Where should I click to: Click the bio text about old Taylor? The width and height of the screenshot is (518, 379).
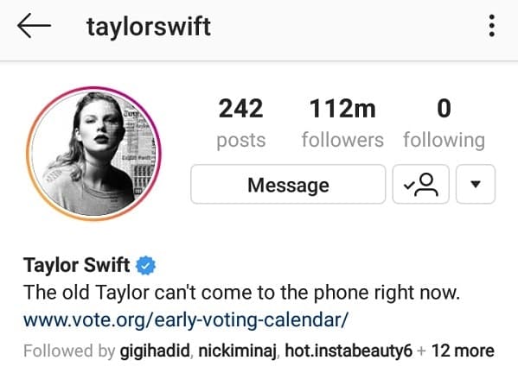(241, 293)
